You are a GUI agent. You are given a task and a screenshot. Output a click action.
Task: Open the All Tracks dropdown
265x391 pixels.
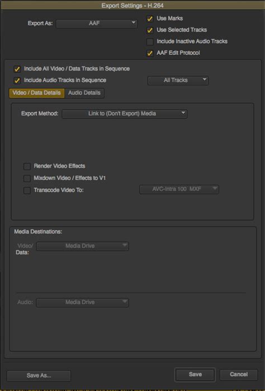click(178, 80)
